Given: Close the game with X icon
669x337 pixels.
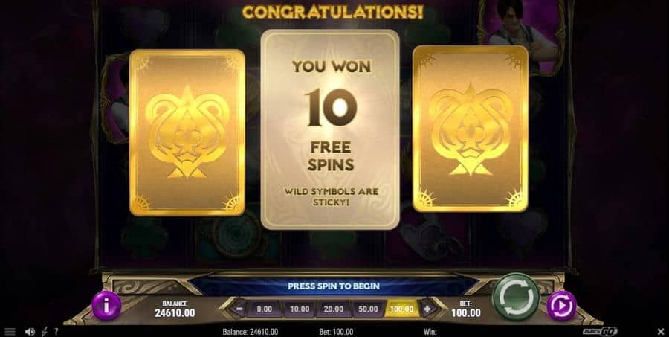Looking at the screenshot, I should 661,332.
